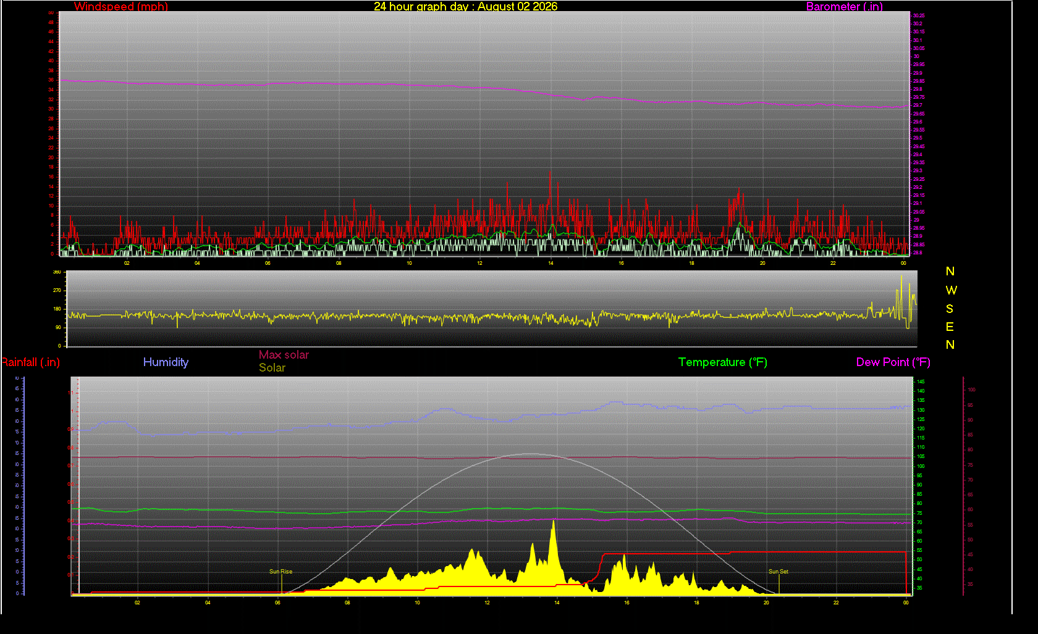Click the 'E' compass direction label
Image resolution: width=1038 pixels, height=634 pixels.
[x=950, y=327]
